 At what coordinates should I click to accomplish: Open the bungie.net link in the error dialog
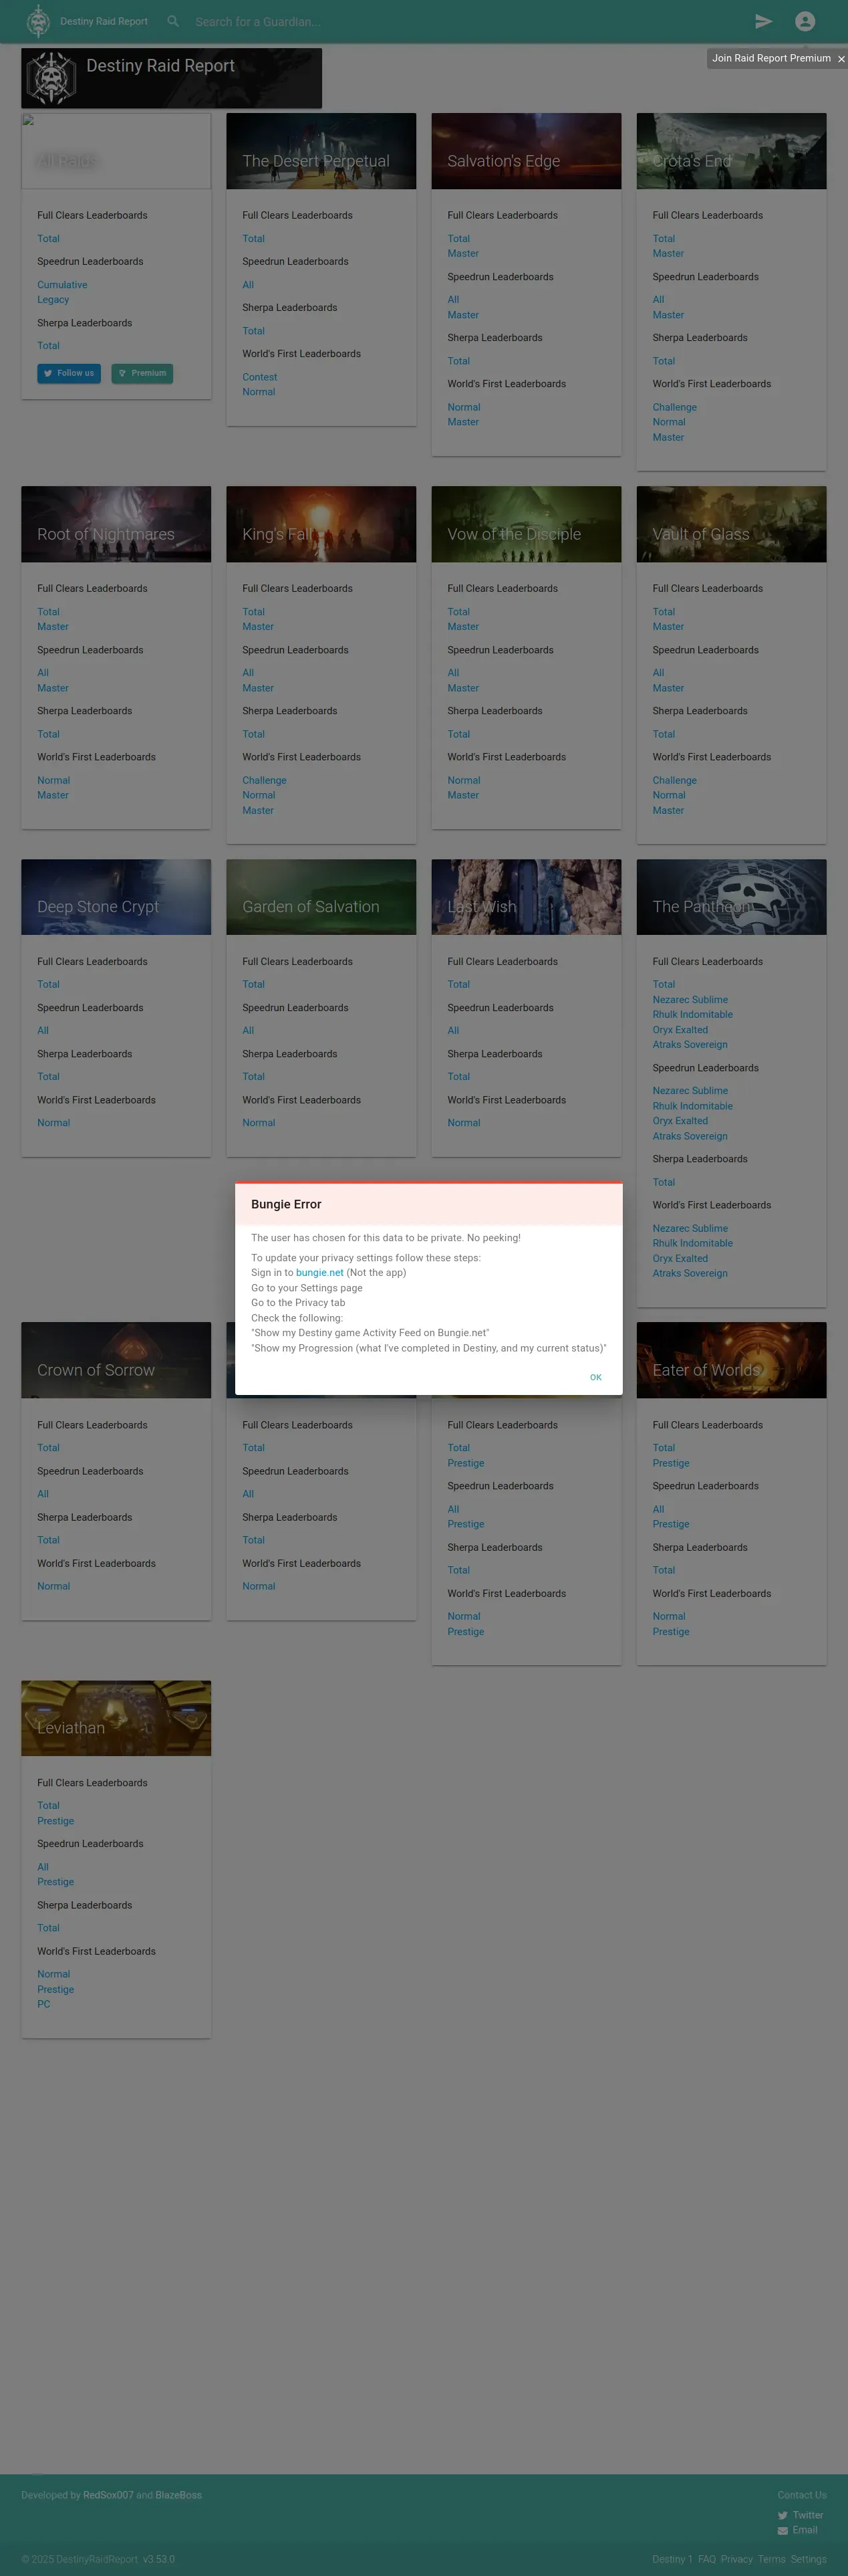click(x=319, y=1273)
